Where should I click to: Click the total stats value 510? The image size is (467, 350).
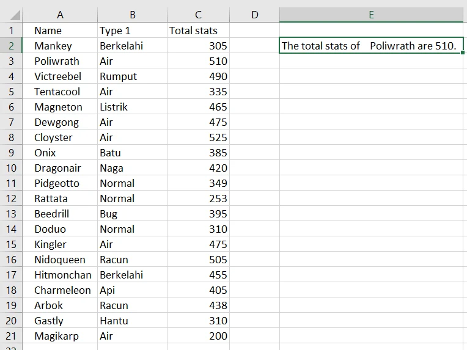coord(199,61)
